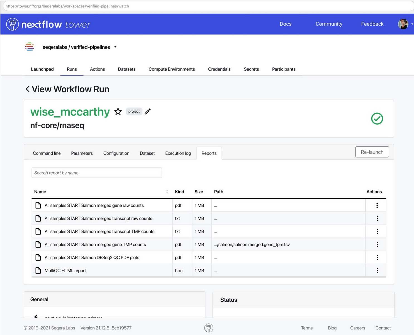Viewport: 414px width, 335px height.
Task: Click file icon for MultiQC HTML report
Action: tap(38, 270)
